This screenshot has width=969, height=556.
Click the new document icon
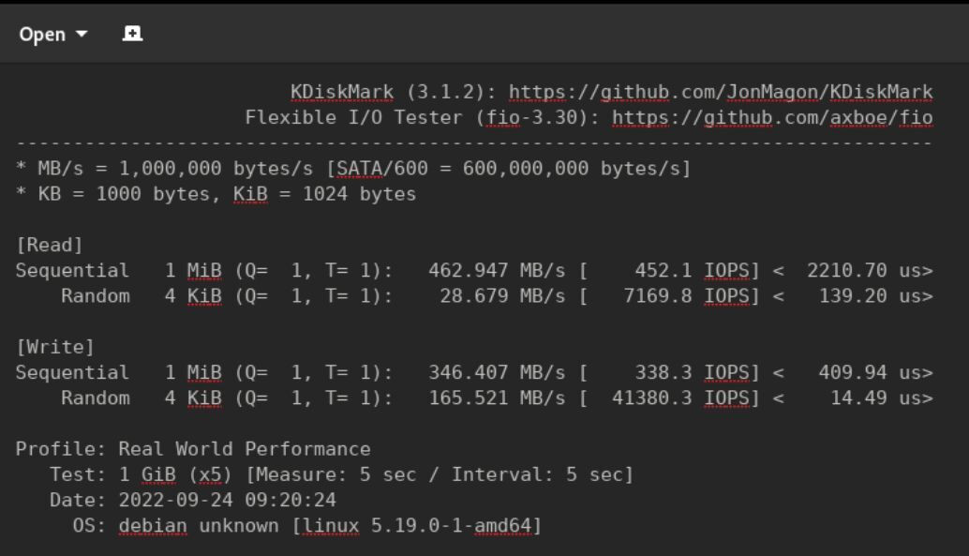click(x=132, y=34)
